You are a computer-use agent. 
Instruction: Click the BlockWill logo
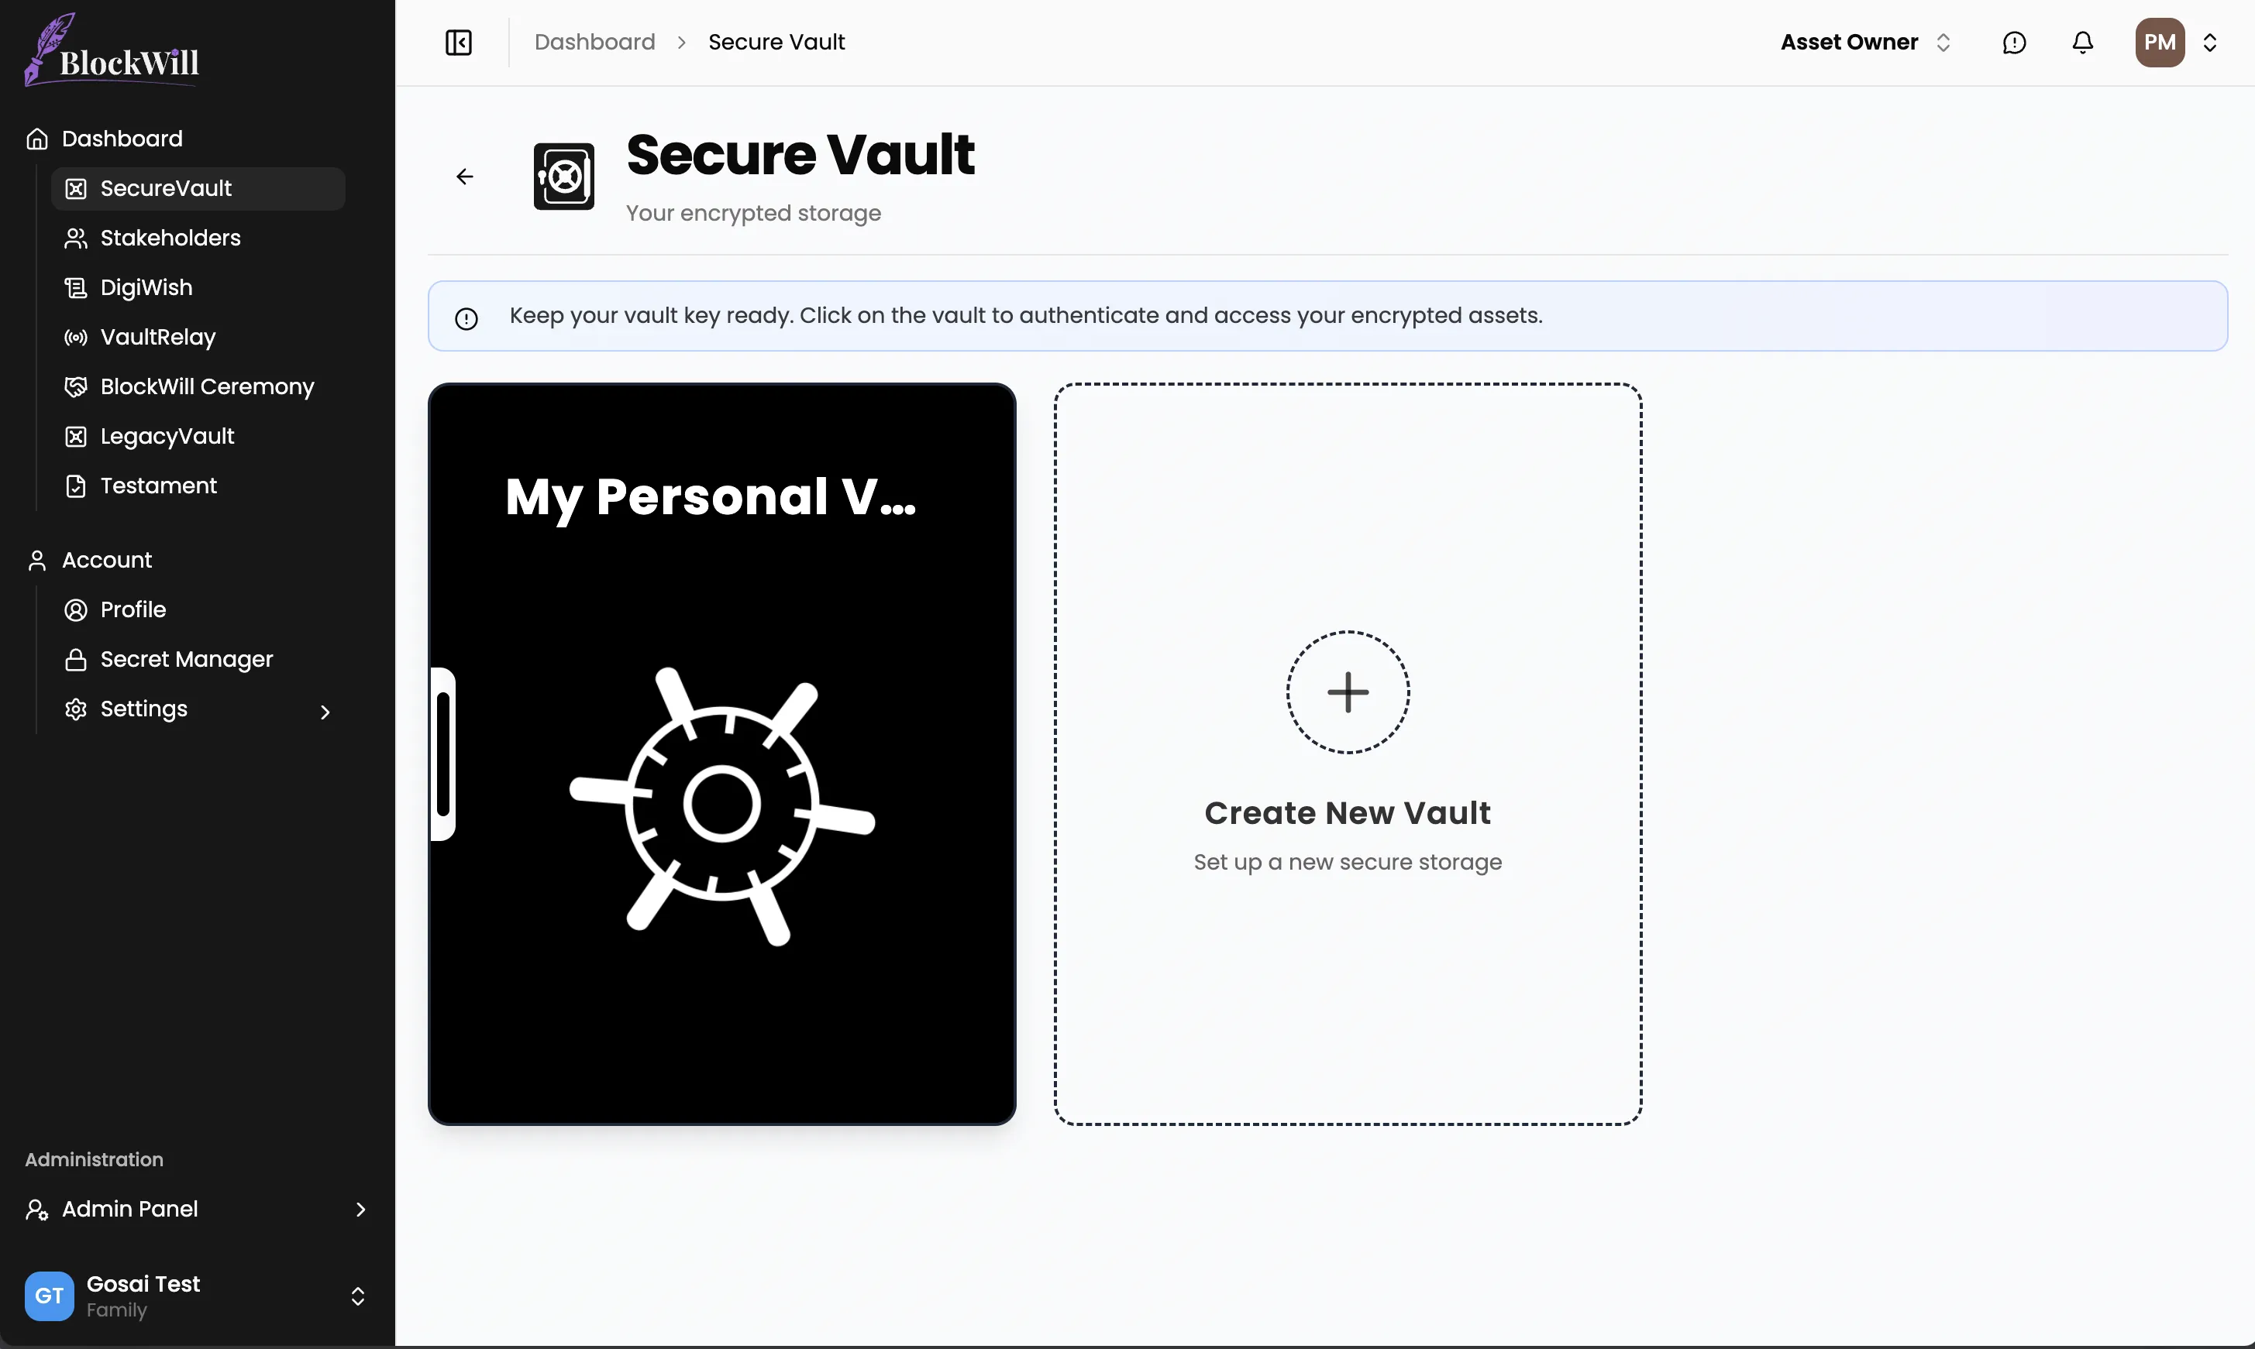click(112, 52)
